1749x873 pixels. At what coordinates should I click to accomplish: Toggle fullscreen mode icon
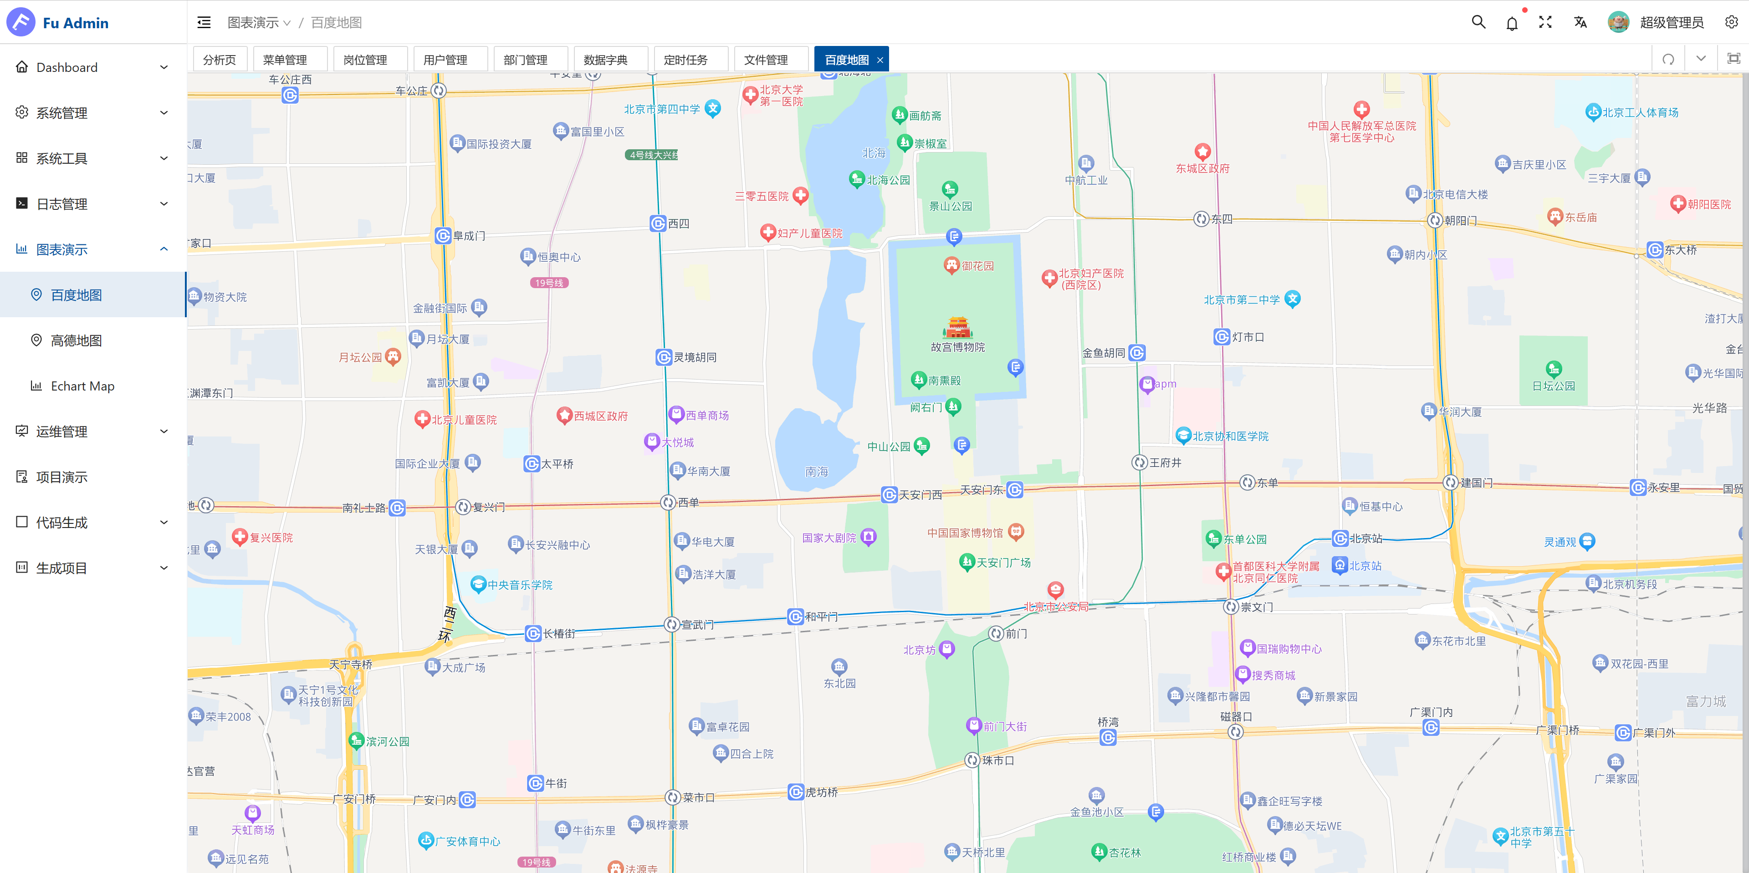coord(1545,22)
